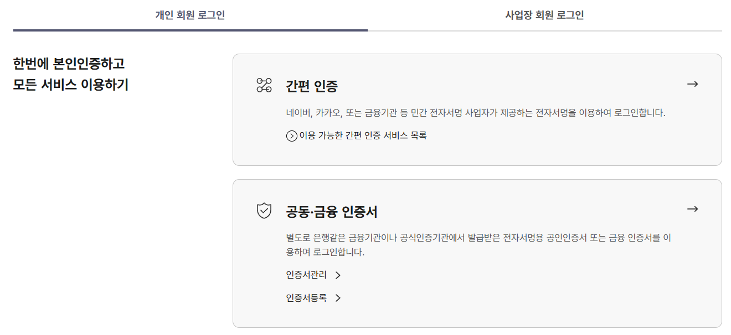Click circled chevron icon before 이용 가능한 text
731x335 pixels.
[292, 136]
